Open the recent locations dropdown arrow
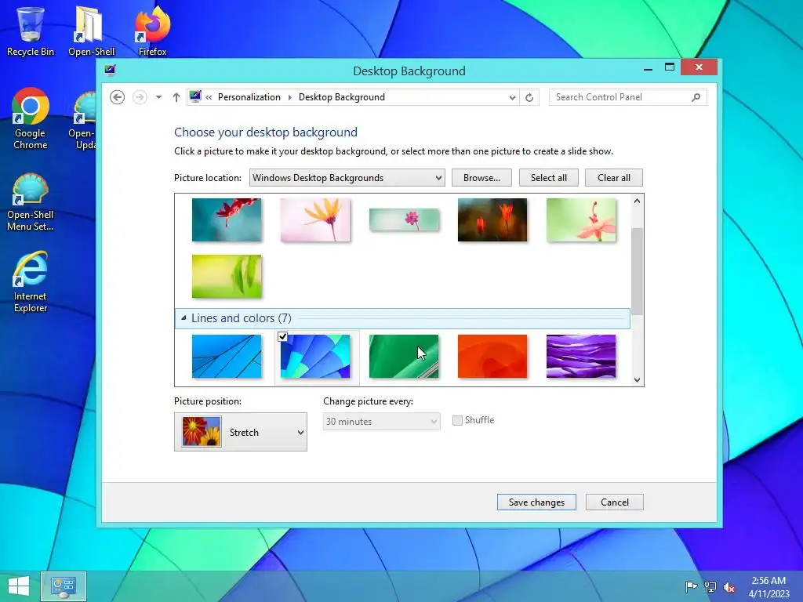The height and width of the screenshot is (602, 803). [x=158, y=97]
